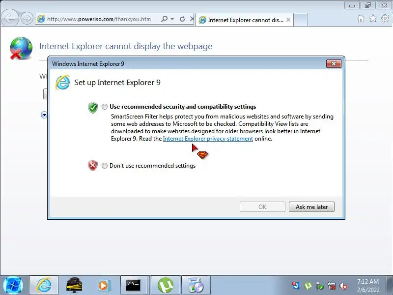Open Internet Explorer privacy statement link
The height and width of the screenshot is (295, 393).
[x=208, y=139]
